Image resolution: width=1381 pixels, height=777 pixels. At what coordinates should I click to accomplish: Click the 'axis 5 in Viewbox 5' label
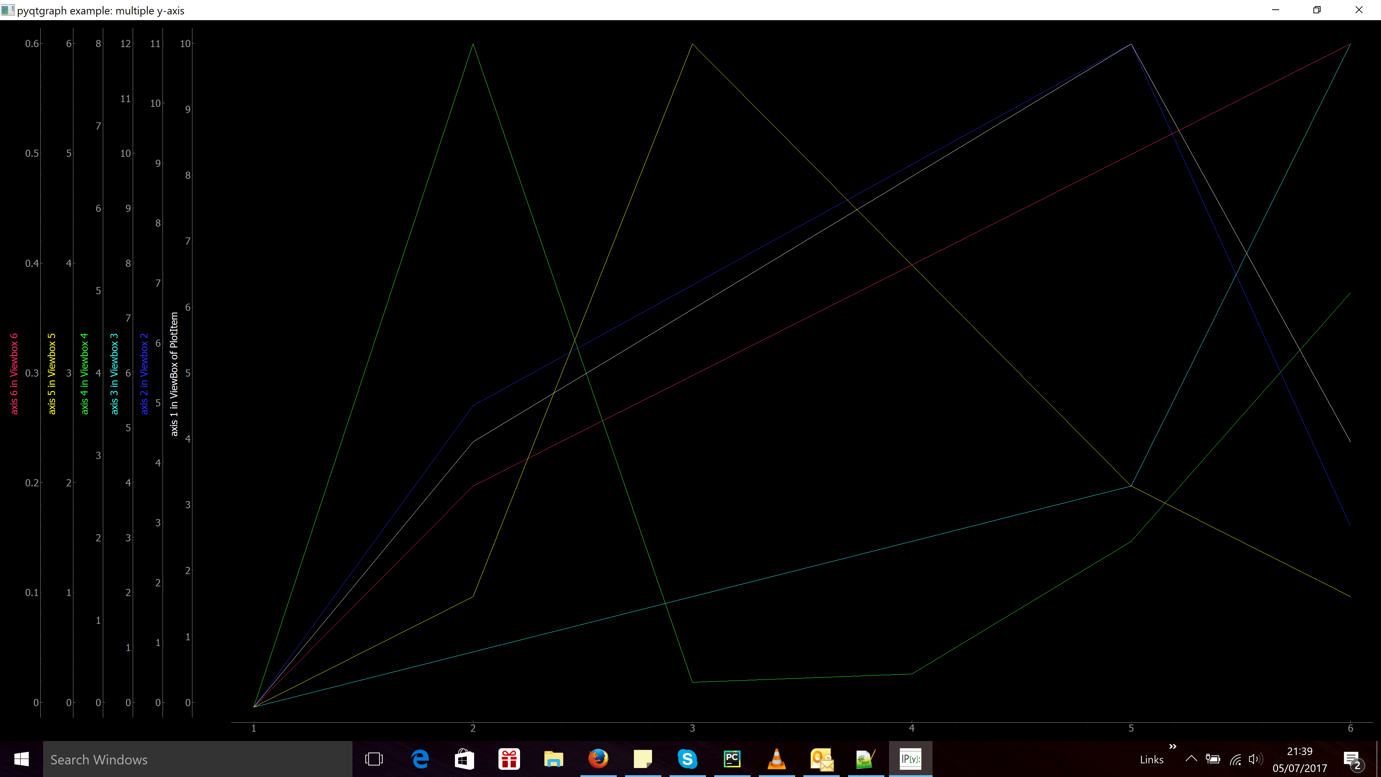(x=51, y=374)
